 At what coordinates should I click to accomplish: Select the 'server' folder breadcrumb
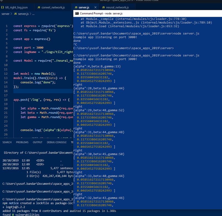click(5, 14)
